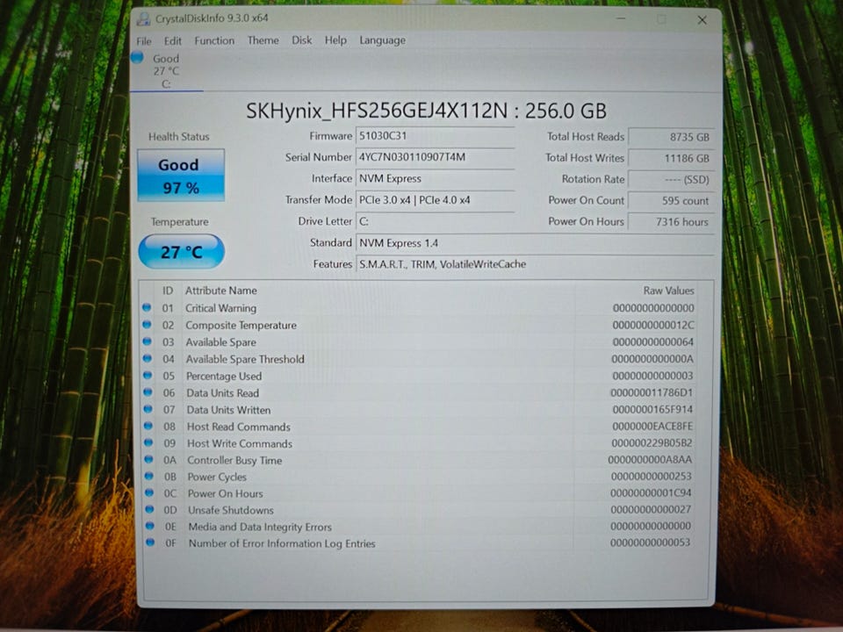Click the Power On Hours value 7316 hours
The height and width of the screenshot is (632, 843).
click(671, 221)
